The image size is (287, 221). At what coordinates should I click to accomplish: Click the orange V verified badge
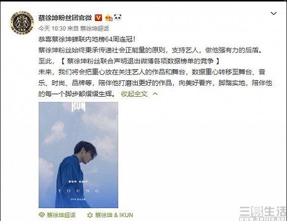coord(98,18)
